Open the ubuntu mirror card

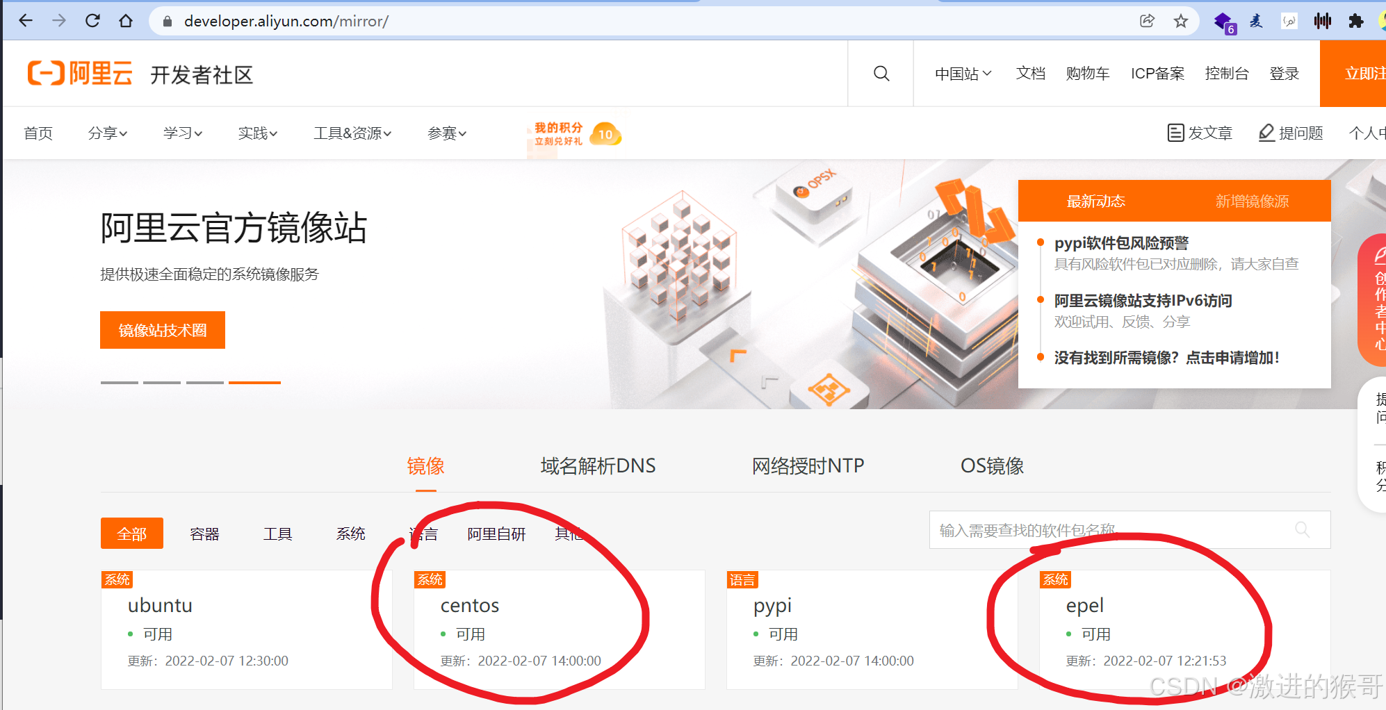point(247,630)
